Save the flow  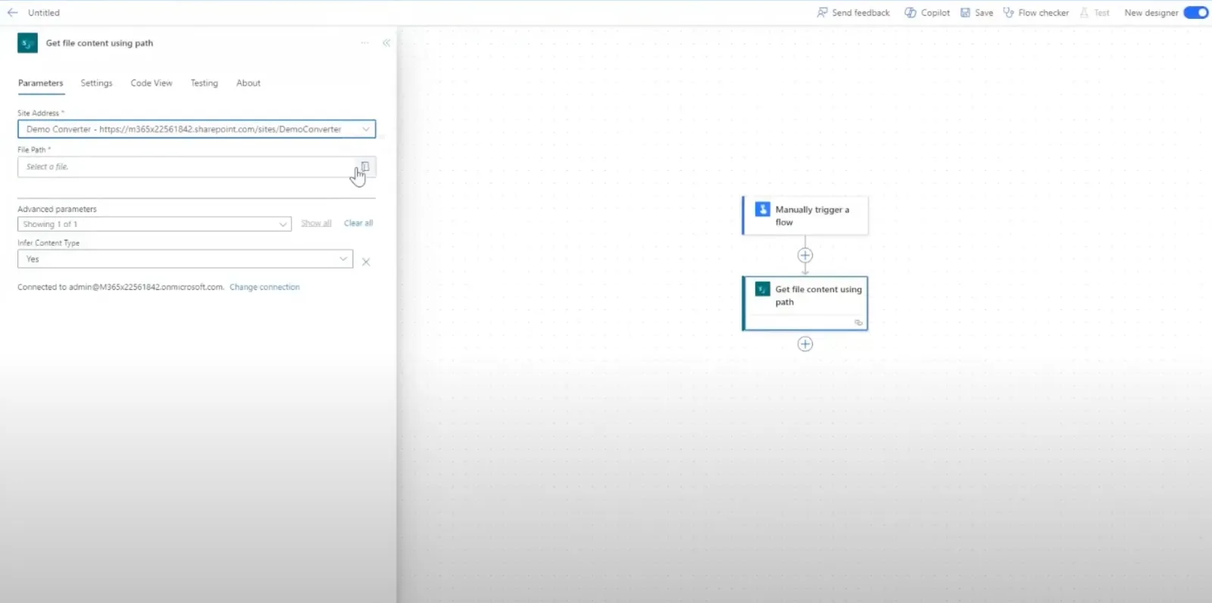click(977, 13)
